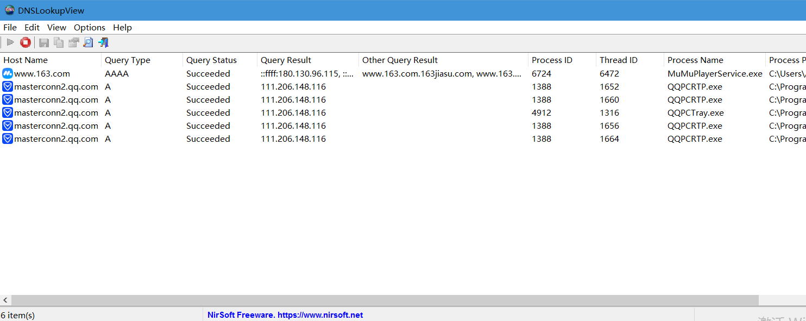
Task: Open the File menu
Action: pos(10,27)
